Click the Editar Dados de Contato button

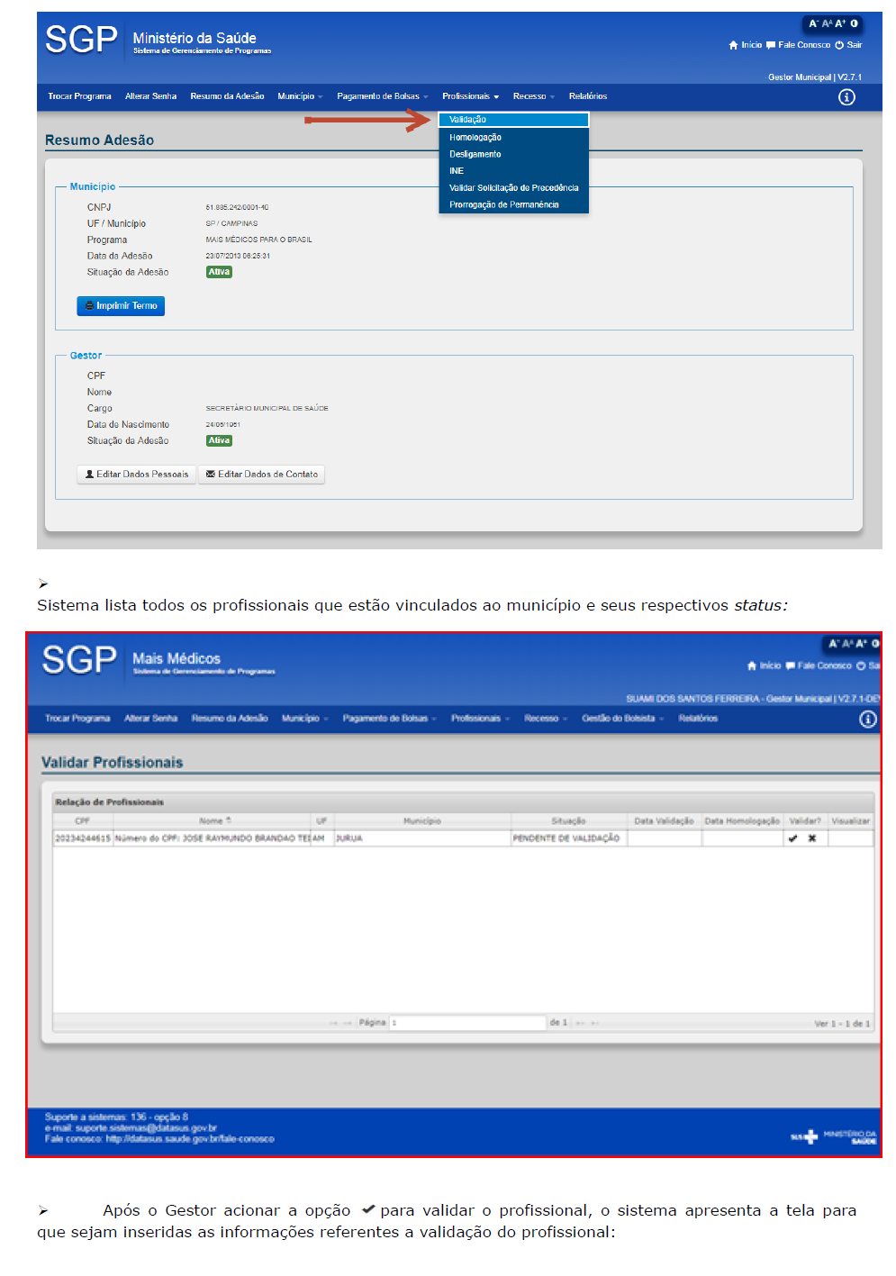pyautogui.click(x=261, y=475)
